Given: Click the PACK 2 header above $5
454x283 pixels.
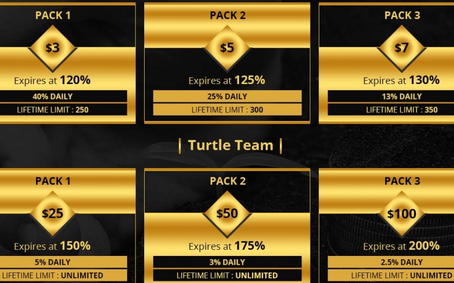Looking at the screenshot, I should (227, 15).
